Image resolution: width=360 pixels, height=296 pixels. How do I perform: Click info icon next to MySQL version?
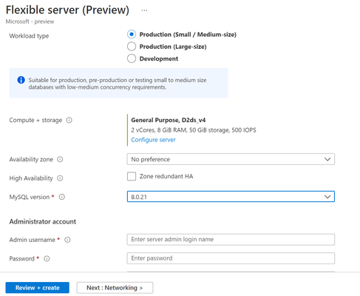[x=62, y=197]
